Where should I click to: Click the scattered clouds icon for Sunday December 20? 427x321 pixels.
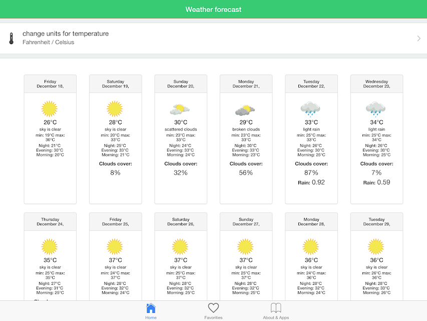180,109
